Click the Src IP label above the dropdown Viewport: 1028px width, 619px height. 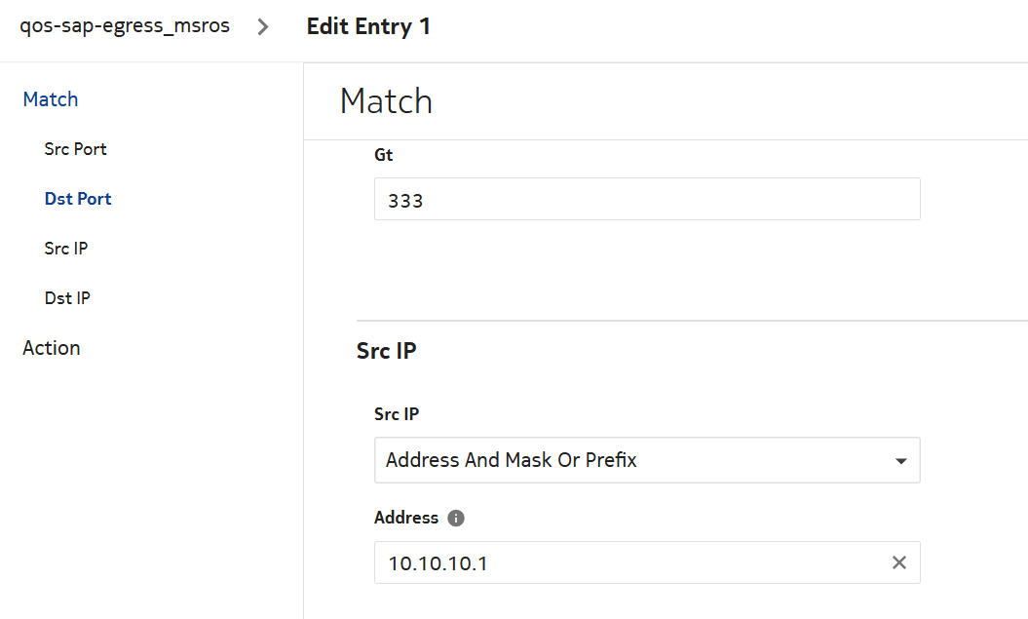pos(397,414)
